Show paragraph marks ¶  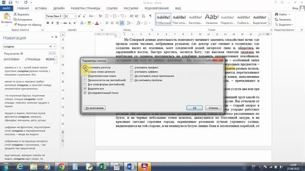(151, 16)
